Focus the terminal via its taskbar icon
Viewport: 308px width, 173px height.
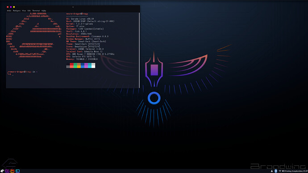pyautogui.click(x=18, y=171)
